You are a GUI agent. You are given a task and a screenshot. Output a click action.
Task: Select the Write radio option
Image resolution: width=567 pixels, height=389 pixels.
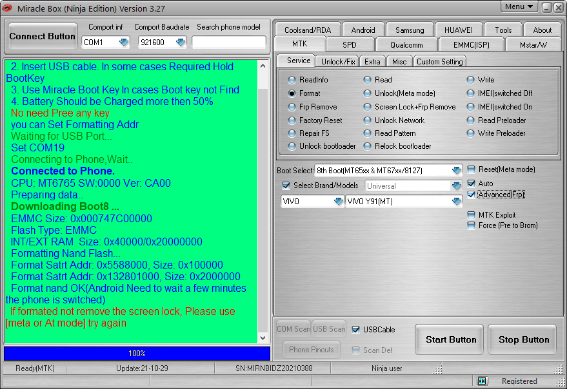point(470,80)
